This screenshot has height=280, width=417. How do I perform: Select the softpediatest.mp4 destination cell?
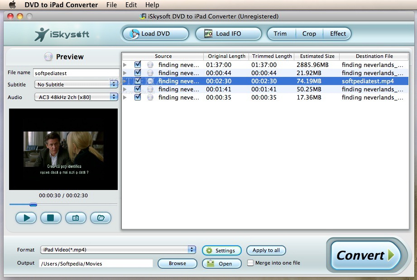[368, 81]
